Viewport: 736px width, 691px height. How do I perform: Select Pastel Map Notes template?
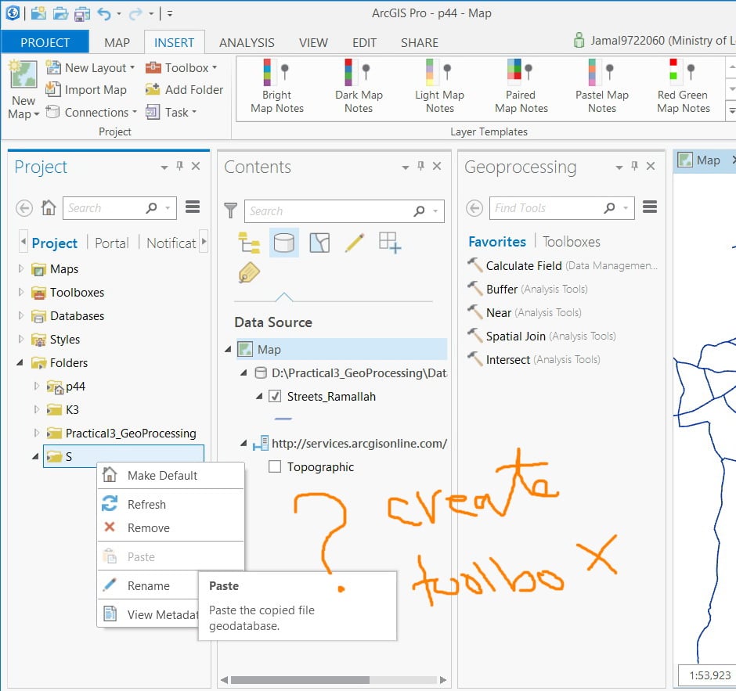[602, 87]
